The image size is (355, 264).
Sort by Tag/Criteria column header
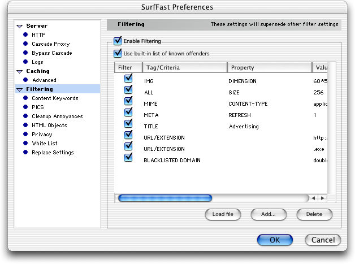pos(185,67)
